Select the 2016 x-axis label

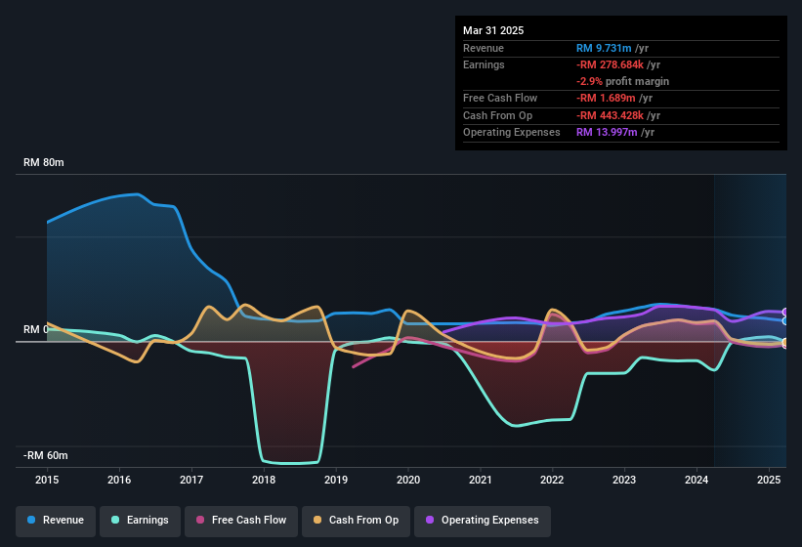(119, 480)
